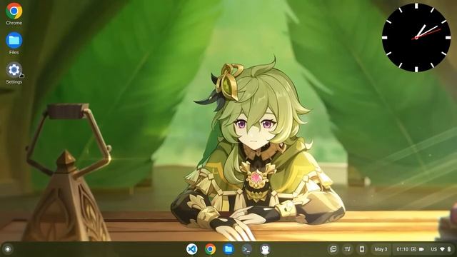Open the launcher circle button
The image size is (457, 257).
click(x=8, y=249)
